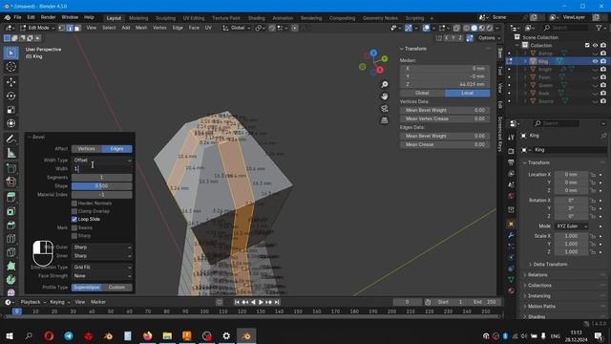
Task: Click the pan hand viewport icon
Action: click(x=384, y=97)
